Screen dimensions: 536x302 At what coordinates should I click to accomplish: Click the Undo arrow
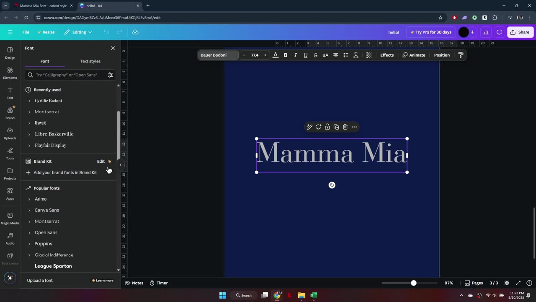[x=106, y=32]
